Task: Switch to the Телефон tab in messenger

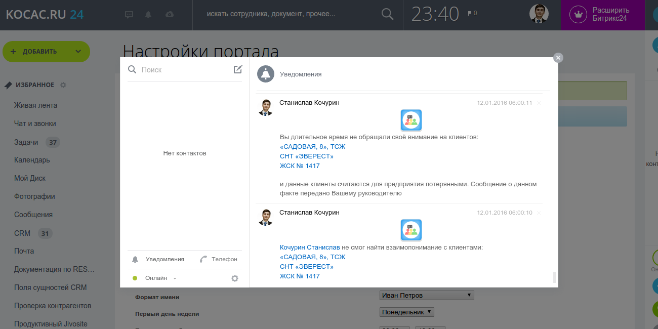Action: coord(219,259)
